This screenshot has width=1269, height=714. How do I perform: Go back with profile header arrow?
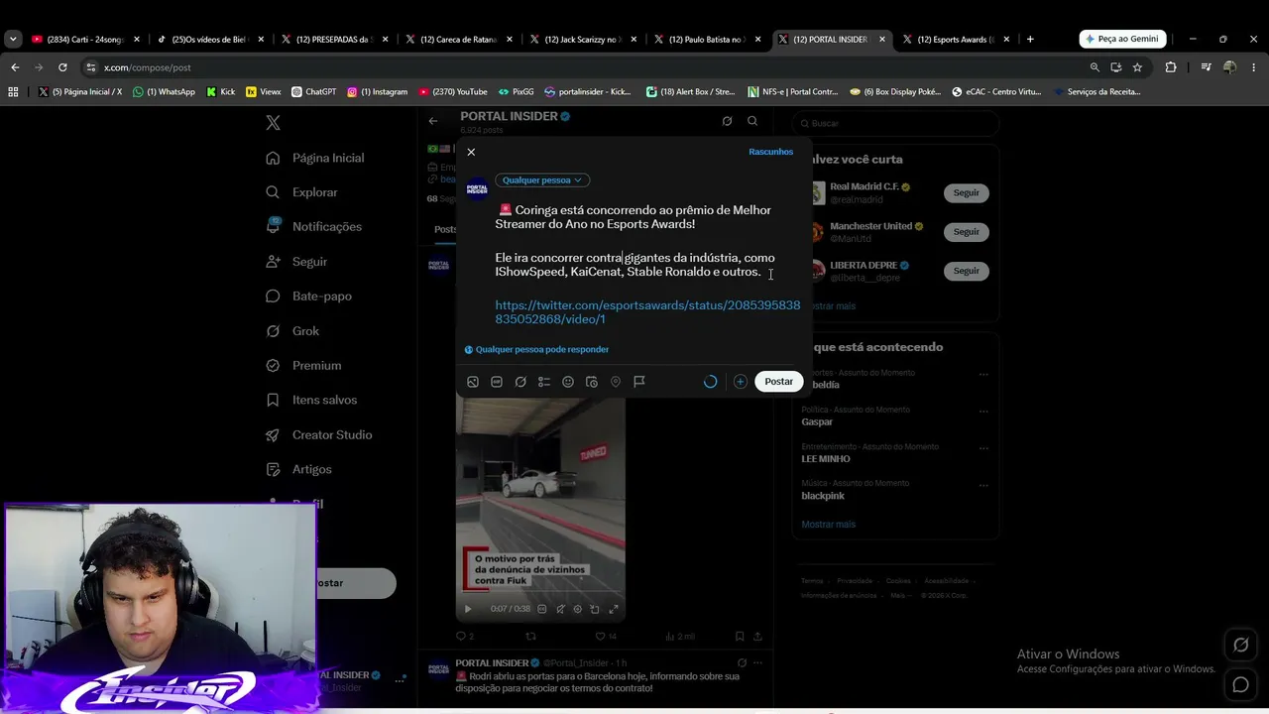click(433, 121)
